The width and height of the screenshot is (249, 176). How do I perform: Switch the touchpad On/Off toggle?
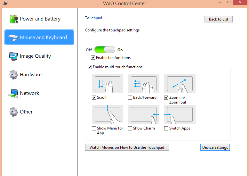pyautogui.click(x=105, y=50)
